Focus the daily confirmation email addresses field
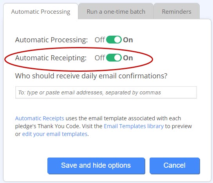Viewport: 213px width, 183px height. 106,92
